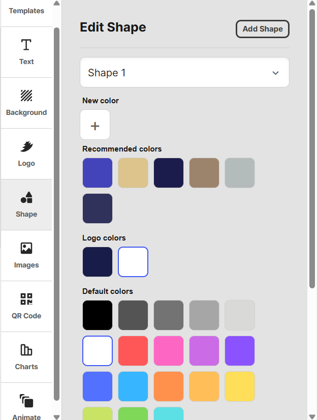Click the sidebar scroll down arrow
This screenshot has width=318, height=420.
[56, 417]
